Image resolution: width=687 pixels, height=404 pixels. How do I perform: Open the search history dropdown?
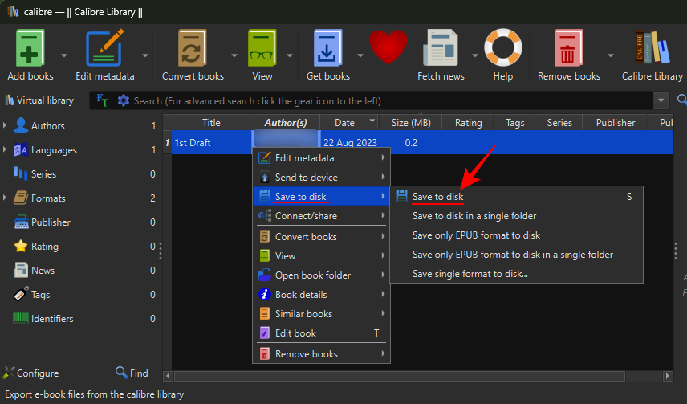tap(661, 100)
